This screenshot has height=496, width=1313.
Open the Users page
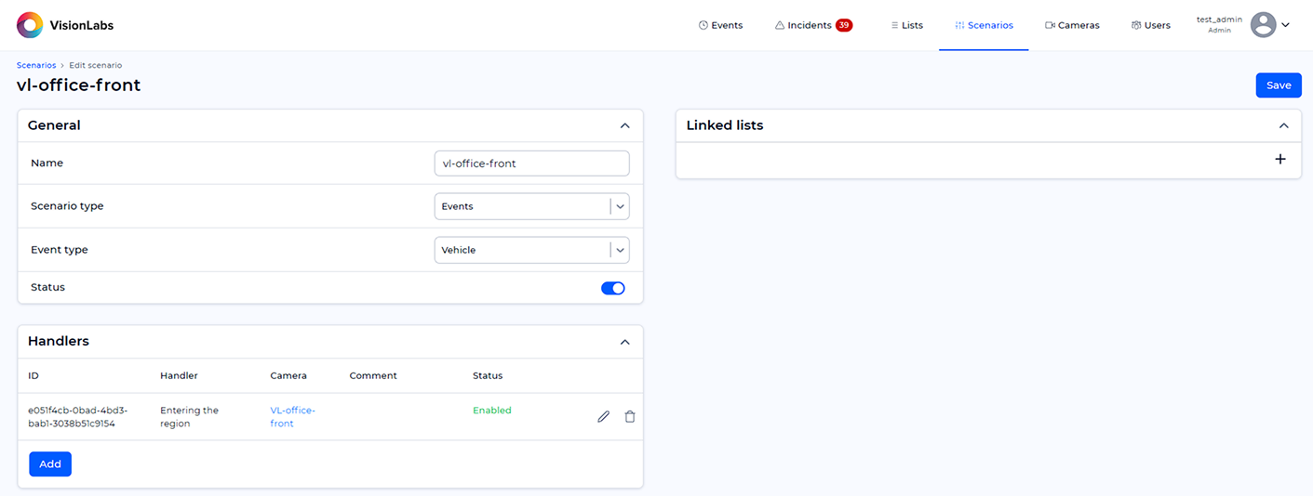tap(1151, 25)
